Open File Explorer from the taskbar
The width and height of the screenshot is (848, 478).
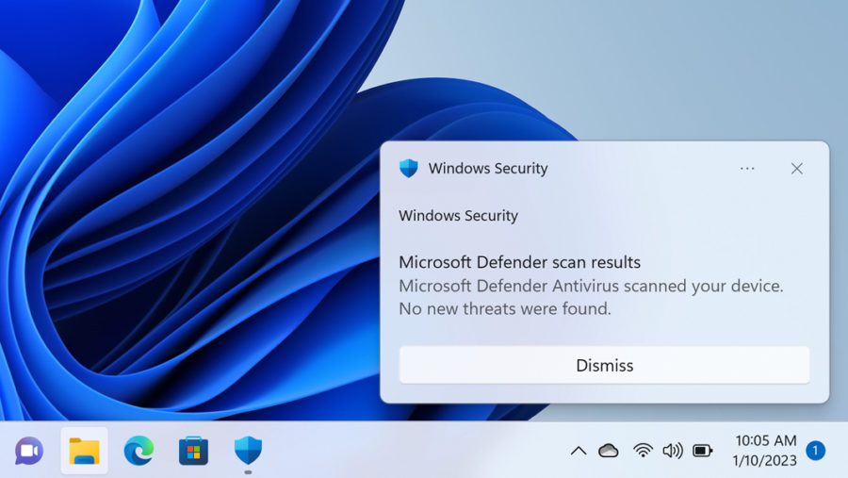84,451
